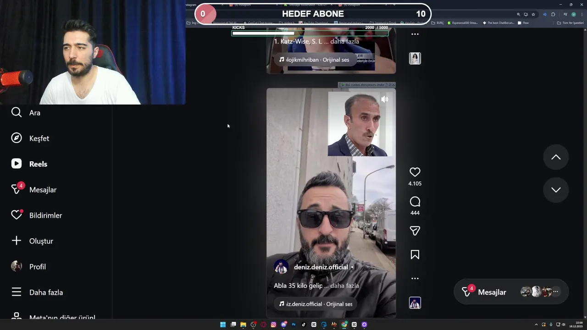The height and width of the screenshot is (330, 587).
Task: Open the floating Mesajlar chat button
Action: pos(511,292)
